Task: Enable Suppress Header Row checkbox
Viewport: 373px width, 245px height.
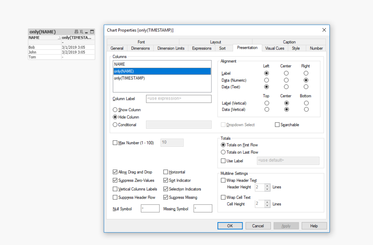Action: click(115, 198)
